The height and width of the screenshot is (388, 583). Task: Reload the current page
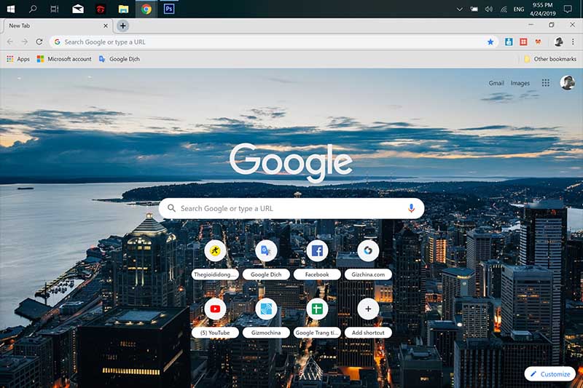(39, 42)
